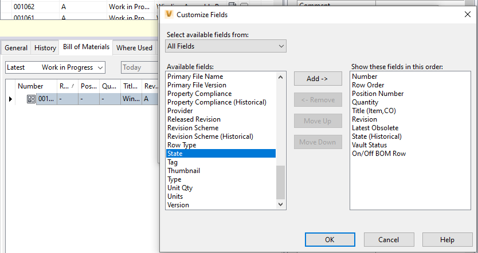Viewport: 478px width, 253px height.
Task: Confirm with the OK button
Action: (330, 240)
